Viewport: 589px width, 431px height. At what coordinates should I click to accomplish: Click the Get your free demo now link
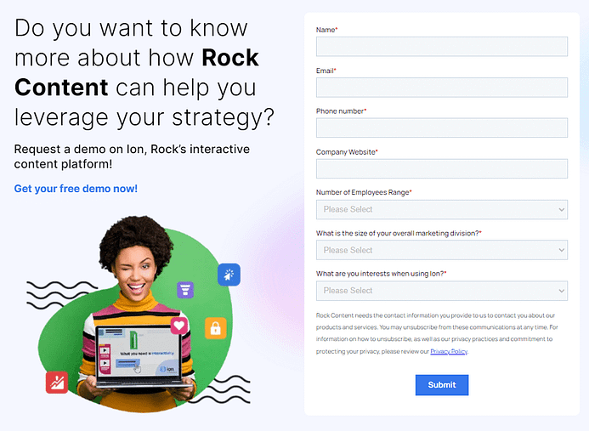76,189
